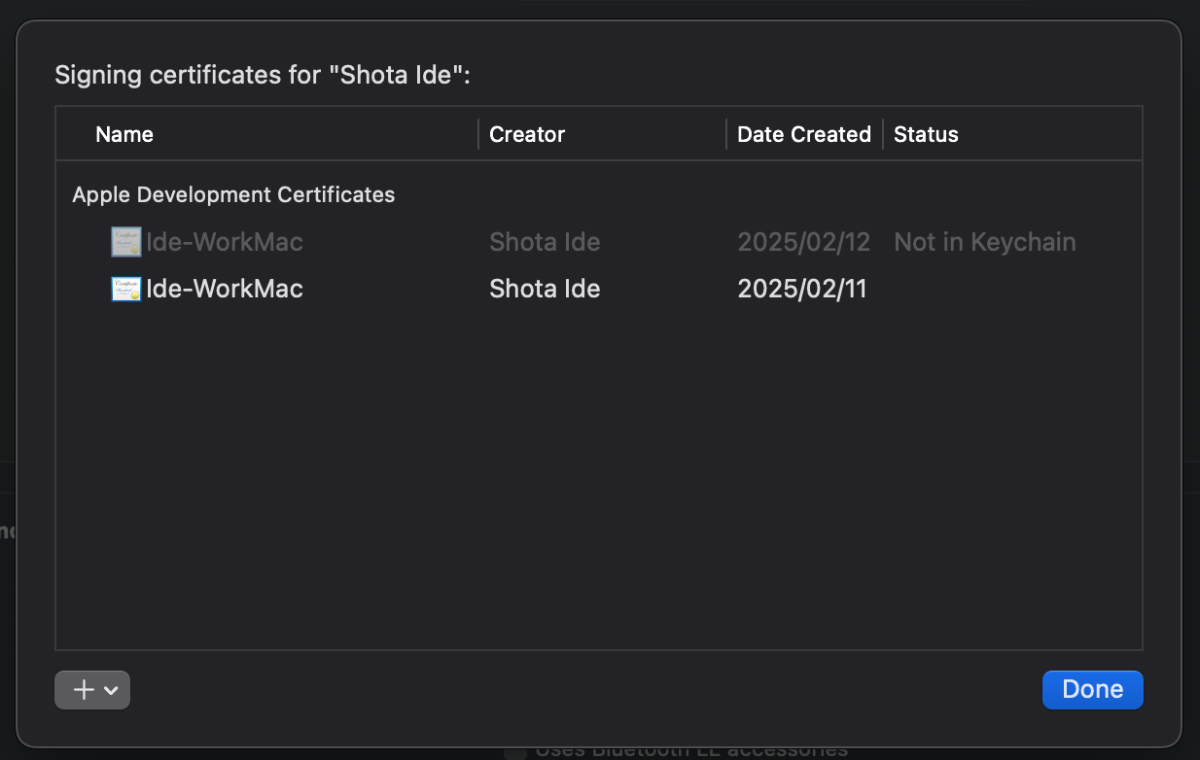Click the divider between Date Created and Status
The width and height of the screenshot is (1200, 760).
(883, 134)
